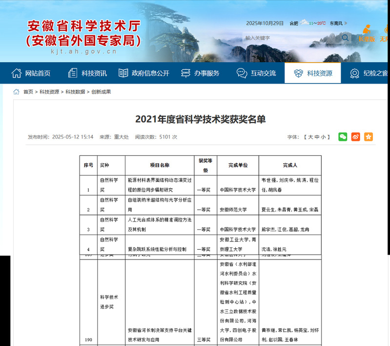Go to 互动交流 section
The image size is (390, 346).
(x=257, y=73)
